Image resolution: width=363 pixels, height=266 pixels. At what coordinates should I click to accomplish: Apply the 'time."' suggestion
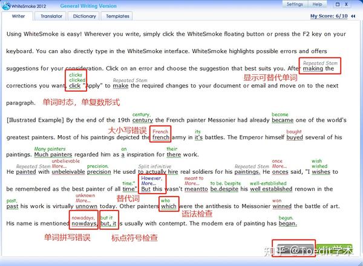coord(129,183)
